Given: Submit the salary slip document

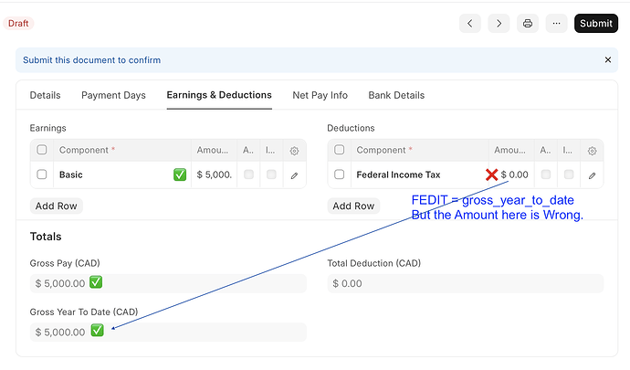Looking at the screenshot, I should [596, 24].
